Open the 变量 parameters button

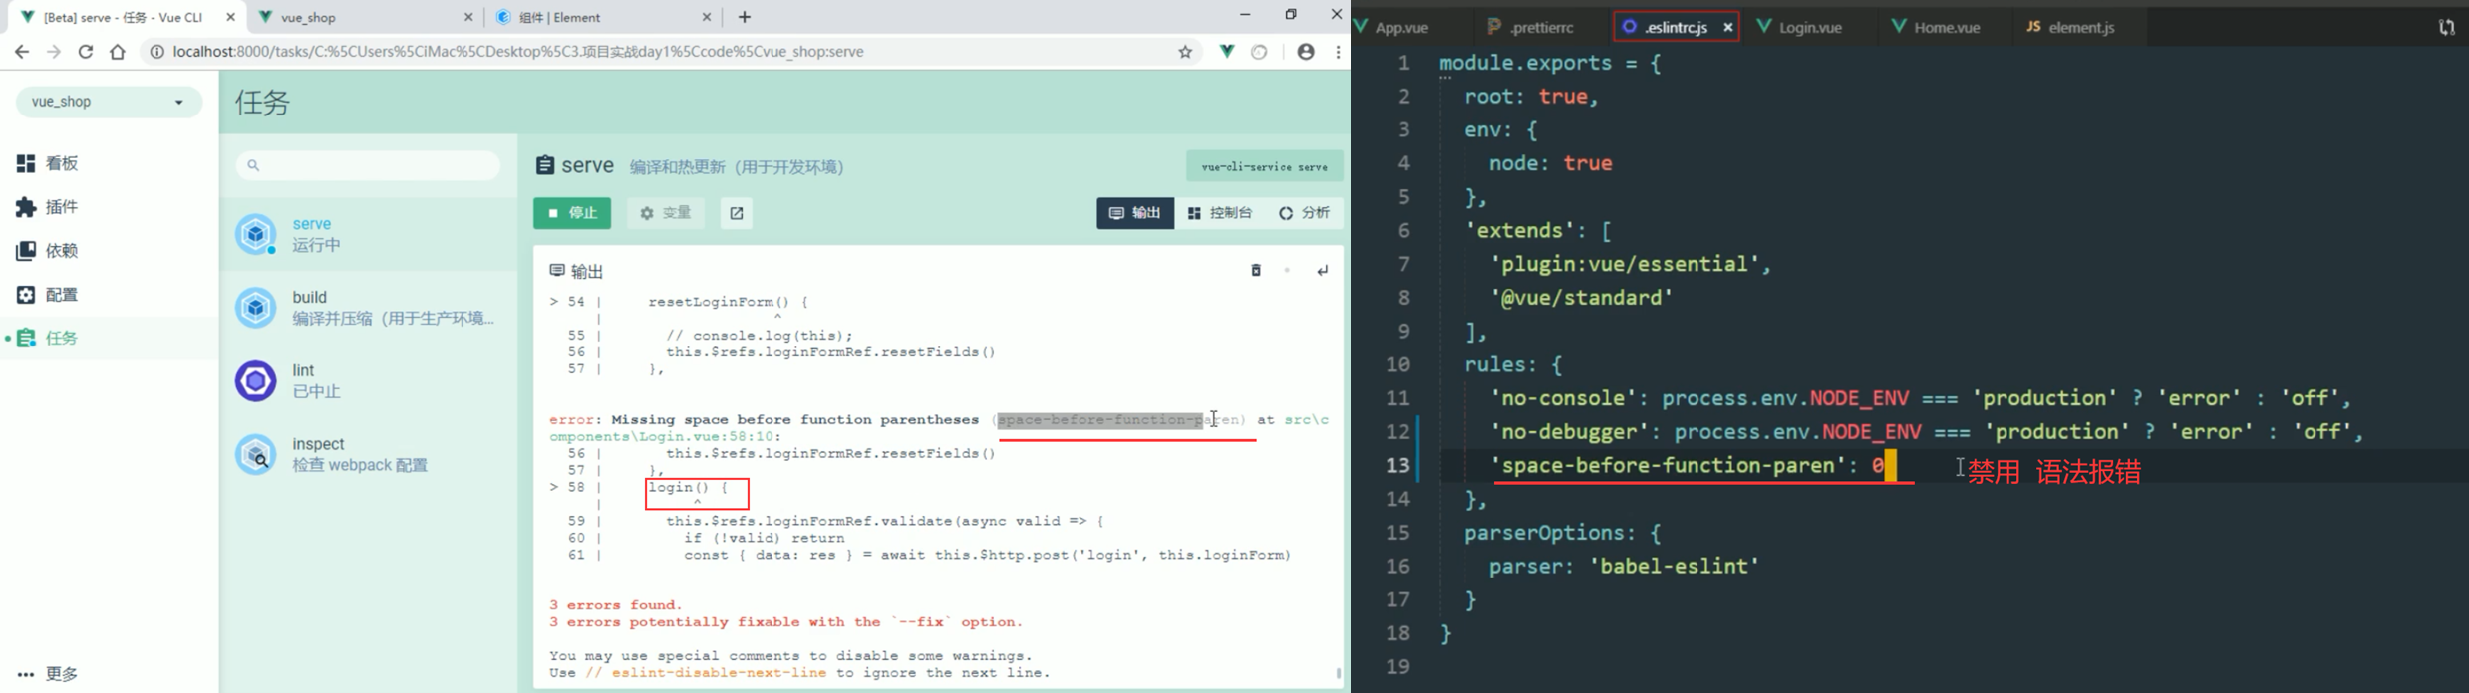pos(666,213)
